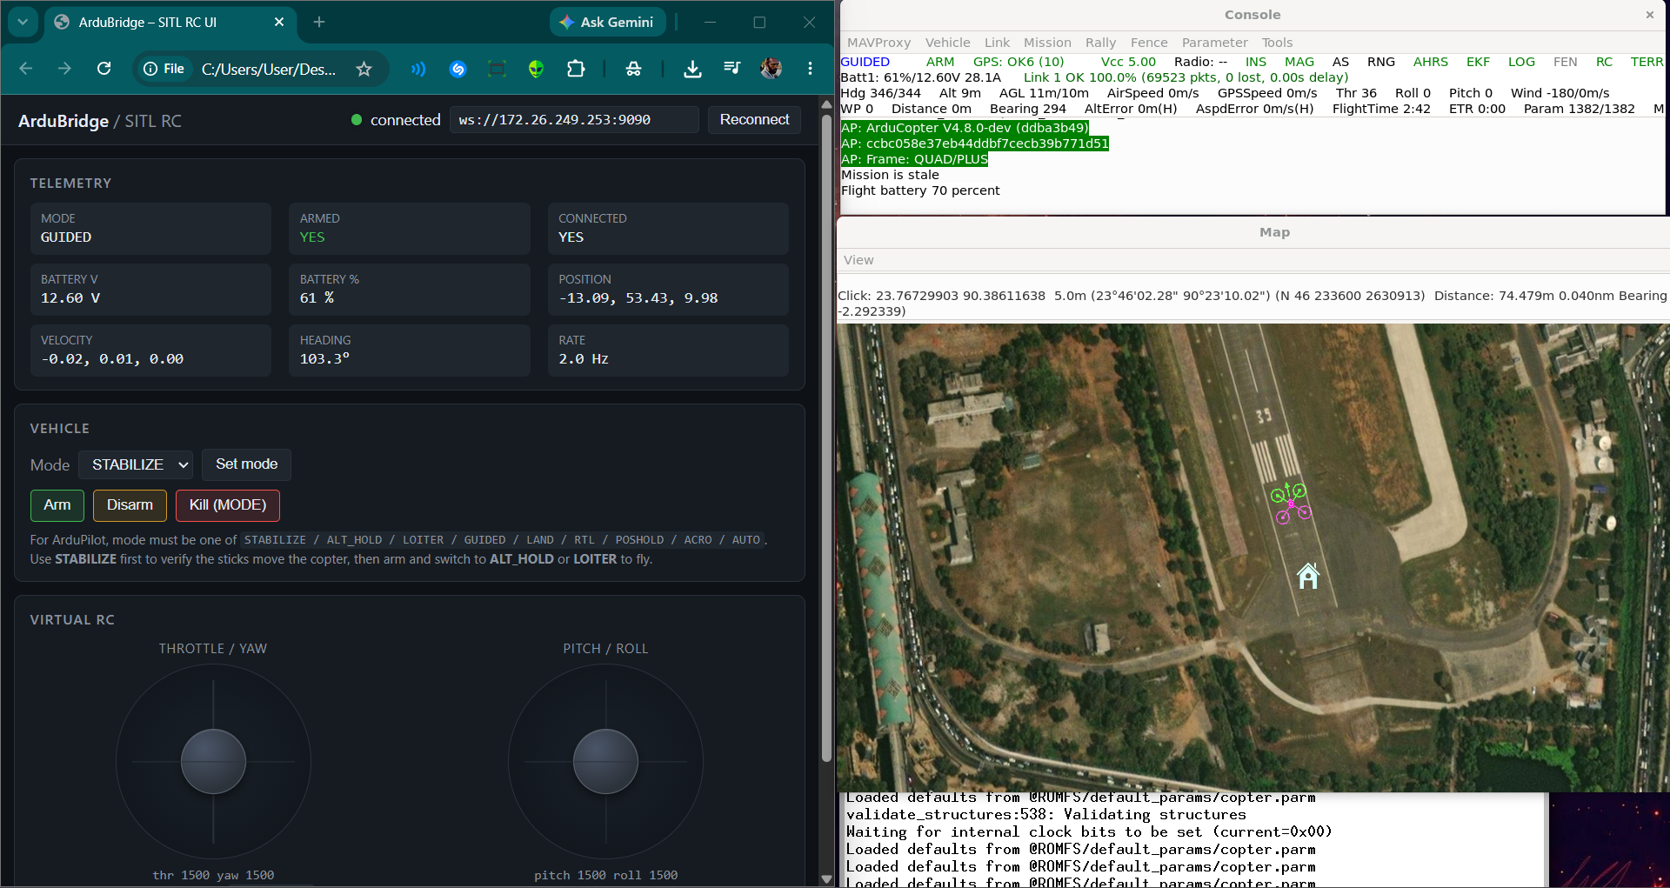
Task: Click the home marker on map
Action: coord(1308,576)
